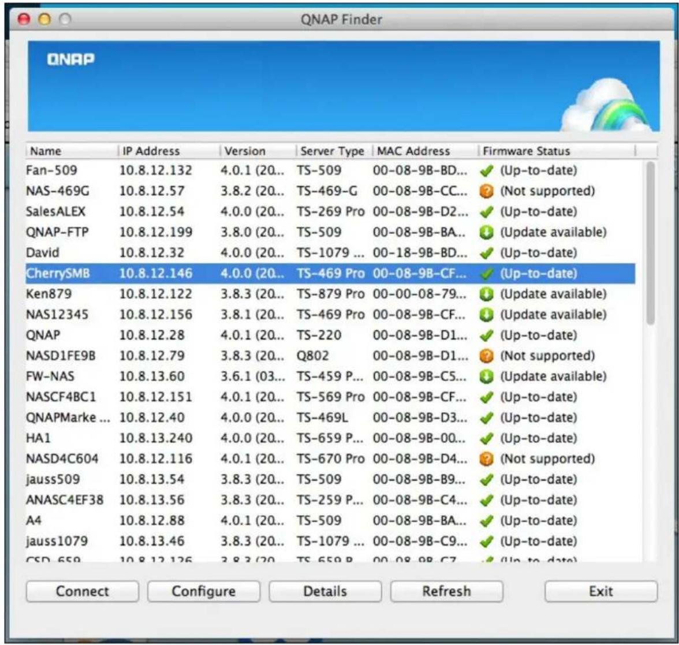Image resolution: width=679 pixels, height=645 pixels.
Task: Refresh the server list
Action: coord(446,591)
